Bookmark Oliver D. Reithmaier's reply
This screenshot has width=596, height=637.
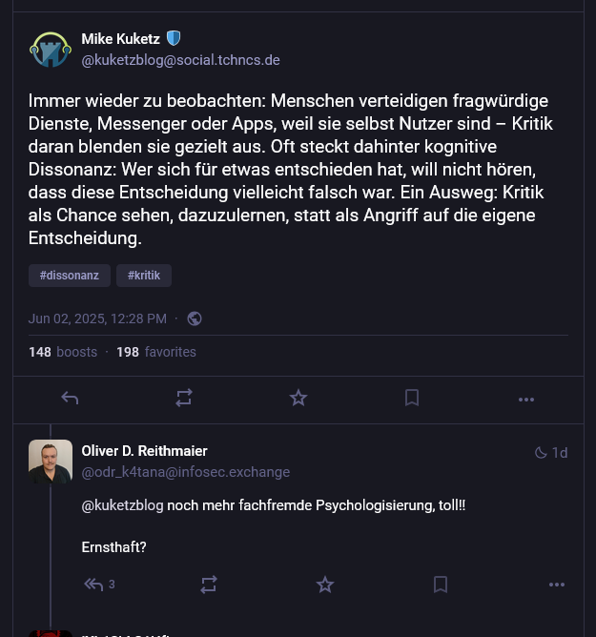coord(441,585)
